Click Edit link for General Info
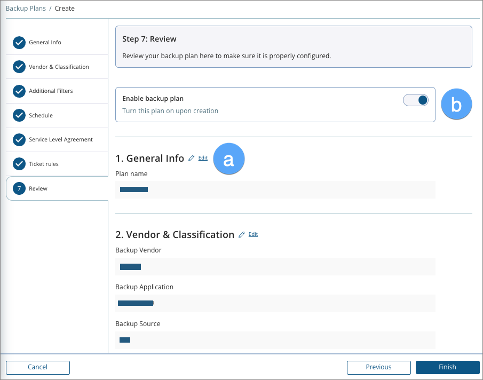Image resolution: width=483 pixels, height=380 pixels. (203, 158)
